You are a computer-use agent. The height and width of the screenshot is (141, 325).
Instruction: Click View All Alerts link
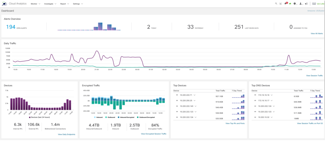[316, 33]
